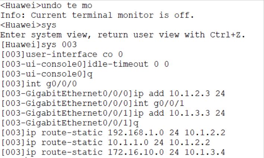Click the 'Enter system view' message line
This screenshot has width=264, height=158.
(x=123, y=35)
